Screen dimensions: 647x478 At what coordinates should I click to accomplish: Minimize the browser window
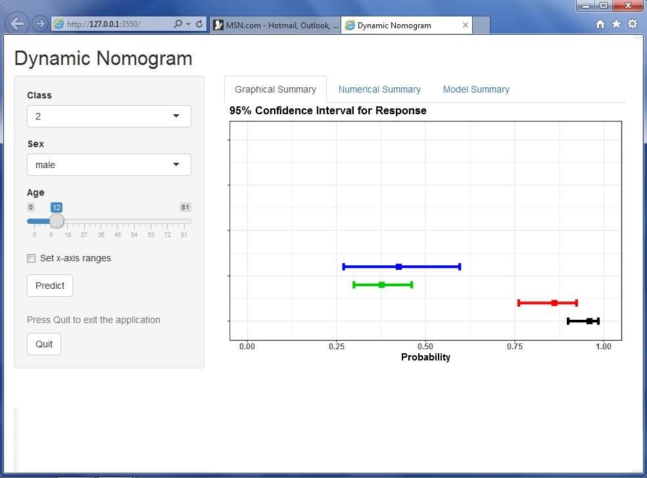click(585, 5)
